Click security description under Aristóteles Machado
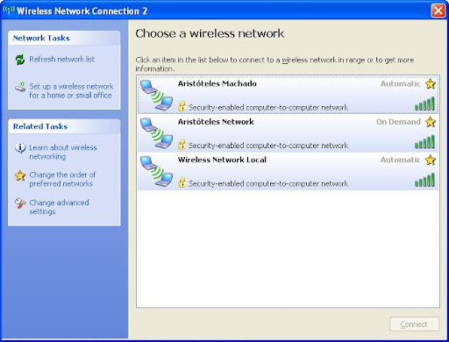The image size is (449, 342). pyautogui.click(x=268, y=108)
